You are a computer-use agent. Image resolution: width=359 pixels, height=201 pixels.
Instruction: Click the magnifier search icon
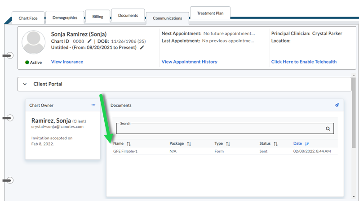tap(328, 129)
